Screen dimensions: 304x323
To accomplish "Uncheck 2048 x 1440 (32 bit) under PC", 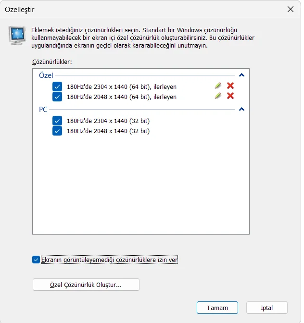I will (x=57, y=131).
